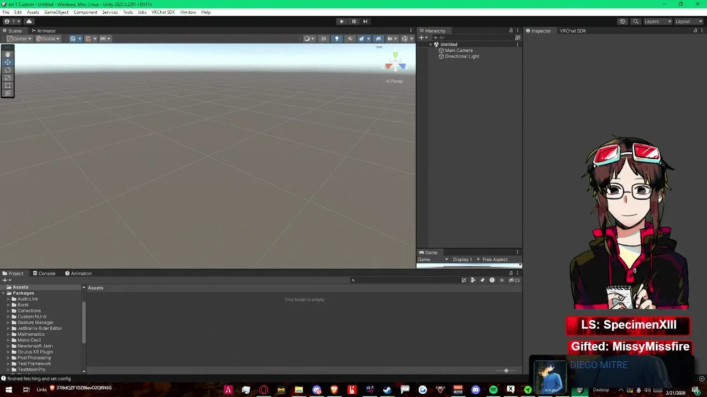
Task: Open the global search magnifier icon
Action: (636, 22)
